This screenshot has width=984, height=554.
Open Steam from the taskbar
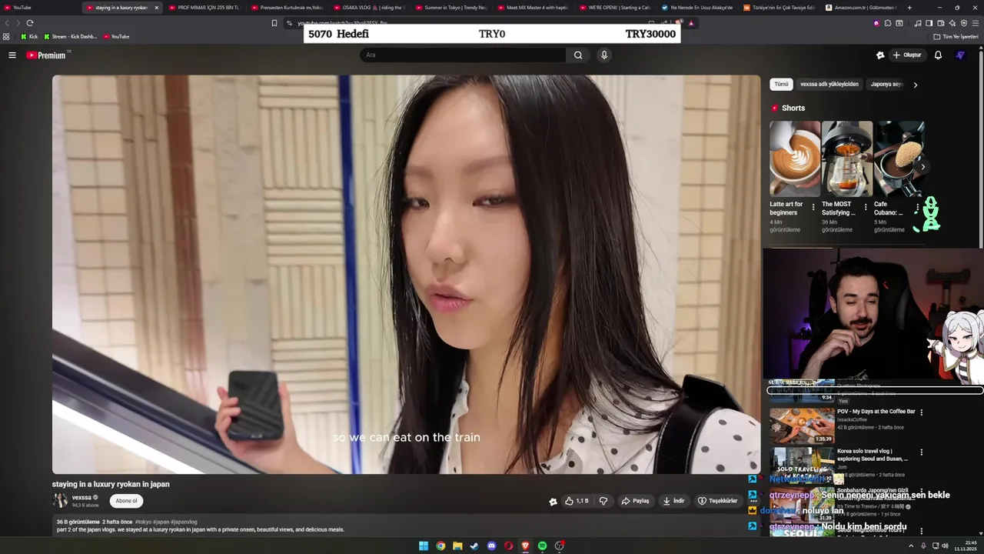[474, 546]
